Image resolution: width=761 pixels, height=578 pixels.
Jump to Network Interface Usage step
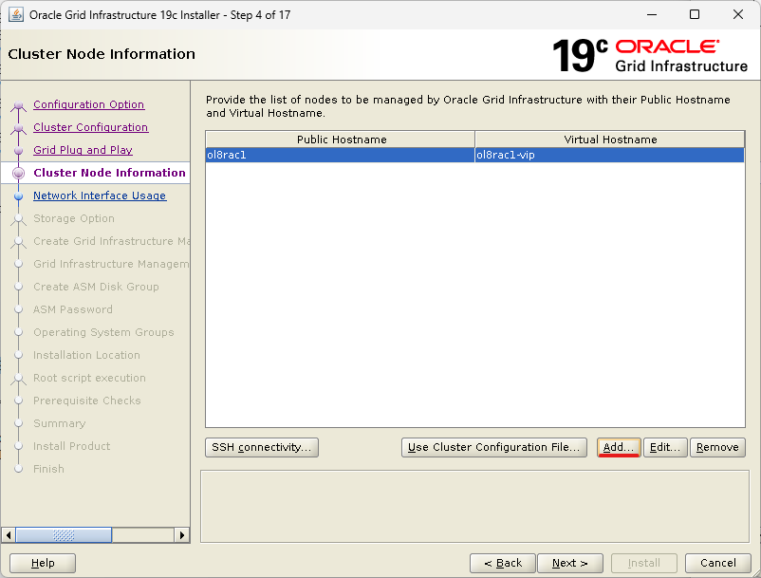[x=100, y=196]
